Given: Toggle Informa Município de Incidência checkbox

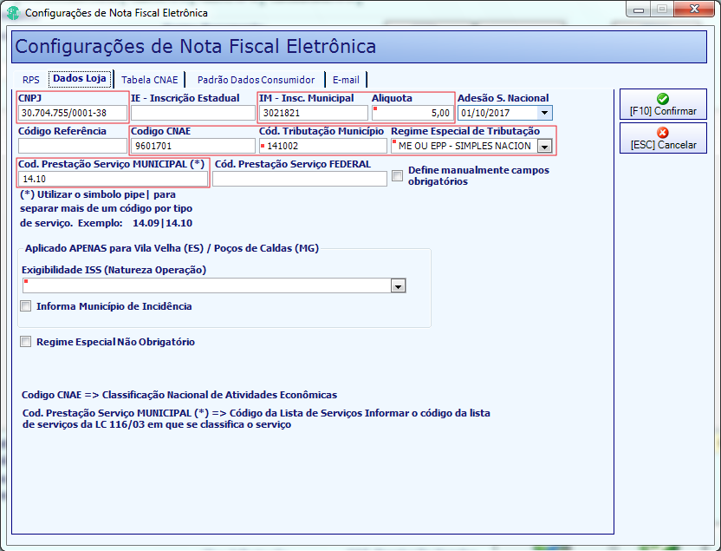Looking at the screenshot, I should 26,305.
